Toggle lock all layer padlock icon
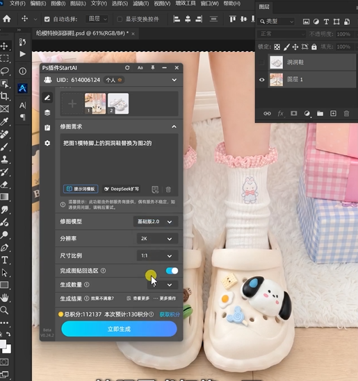Image resolution: width=358 pixels, height=381 pixels. pos(314,47)
